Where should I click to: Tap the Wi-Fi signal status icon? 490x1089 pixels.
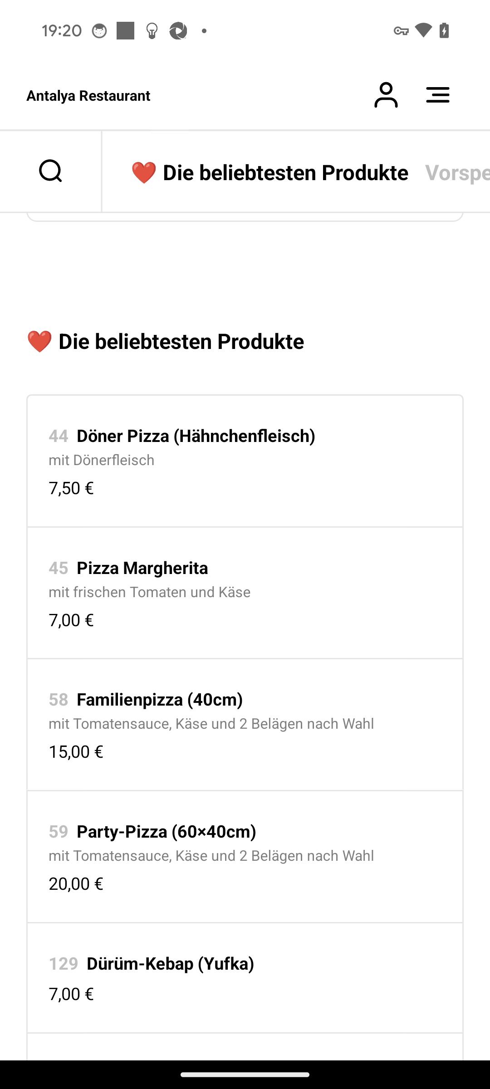pos(423,30)
